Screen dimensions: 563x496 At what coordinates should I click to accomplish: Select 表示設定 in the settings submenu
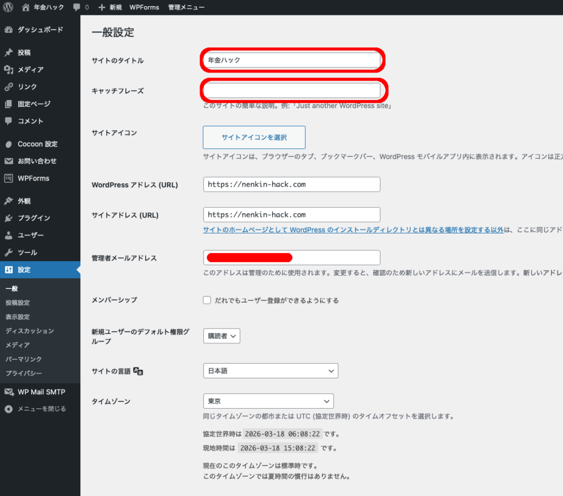click(x=18, y=317)
